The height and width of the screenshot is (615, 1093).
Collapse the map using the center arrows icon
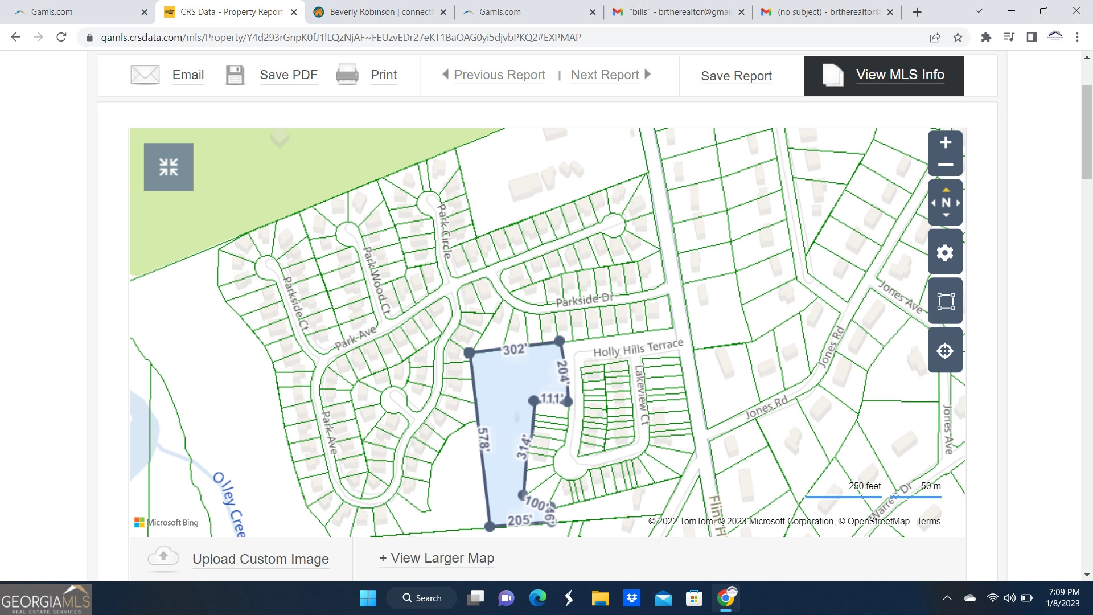point(169,167)
